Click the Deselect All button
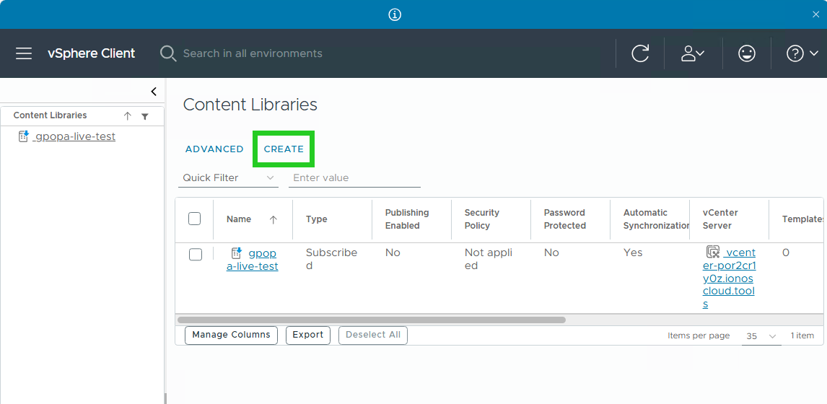 373,335
